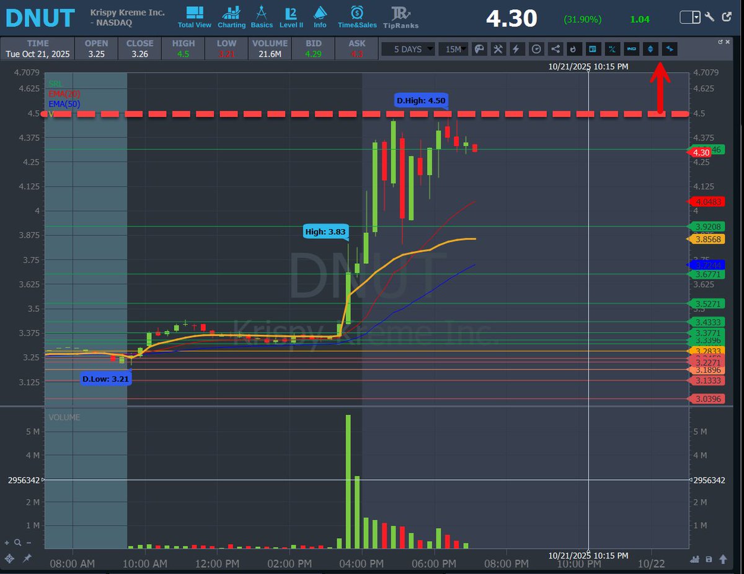Open the Basics module
744x574 pixels.
(262, 17)
